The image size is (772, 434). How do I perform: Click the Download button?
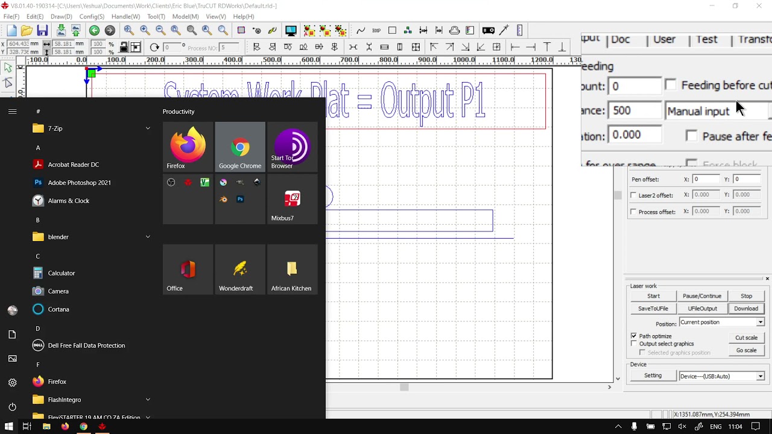coord(746,309)
